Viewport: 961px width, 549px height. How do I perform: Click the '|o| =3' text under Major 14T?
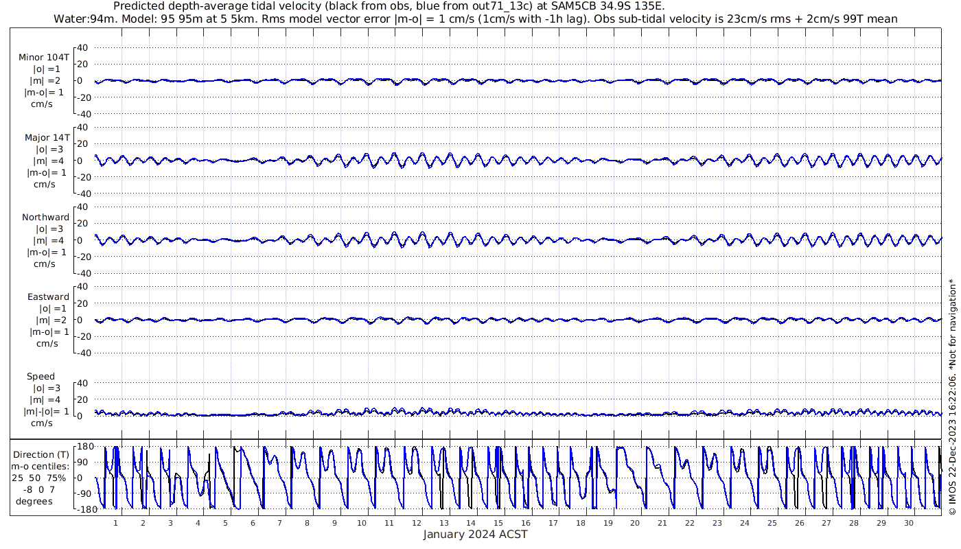49,149
